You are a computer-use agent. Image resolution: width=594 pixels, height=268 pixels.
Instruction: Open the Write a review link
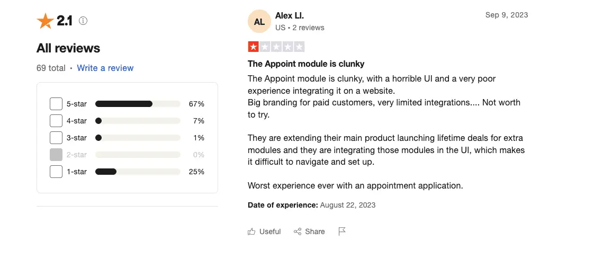point(105,68)
